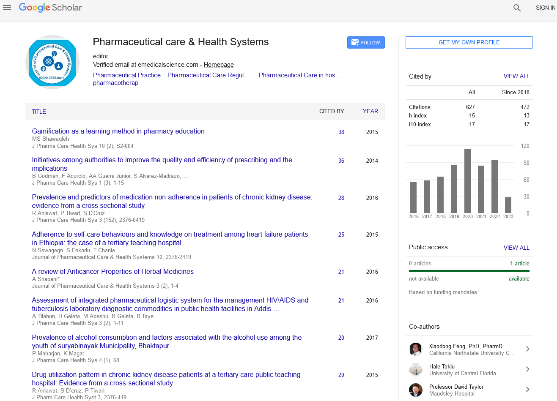Click SIGN IN
Image resolution: width=557 pixels, height=401 pixels.
[x=546, y=8]
